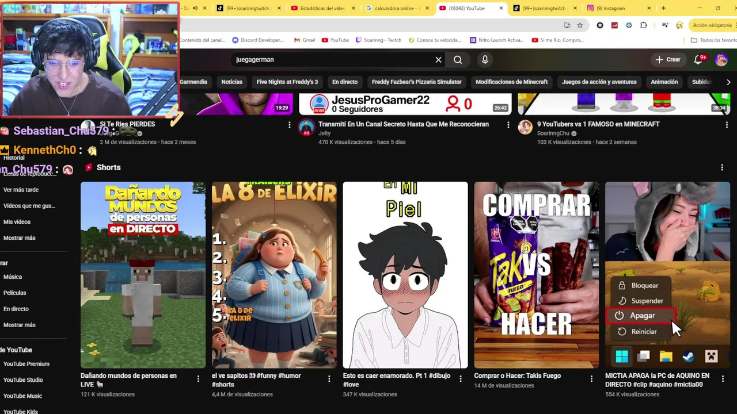Open options for 'MICTIA APAGA la PC' short
This screenshot has height=414, width=737.
(x=723, y=379)
